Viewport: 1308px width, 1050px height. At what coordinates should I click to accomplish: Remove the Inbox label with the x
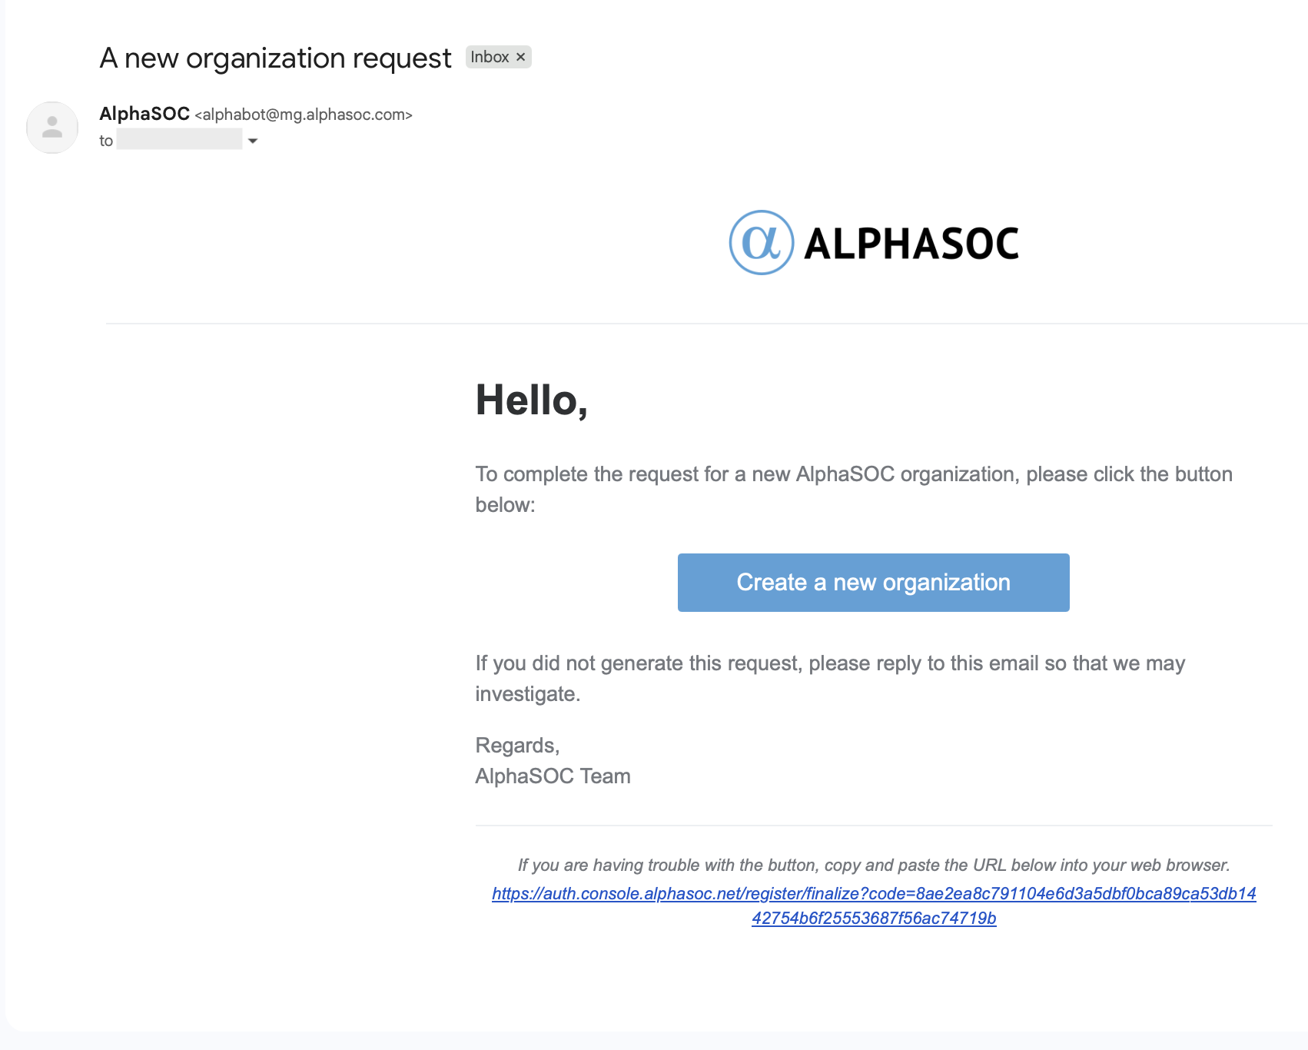pos(521,57)
